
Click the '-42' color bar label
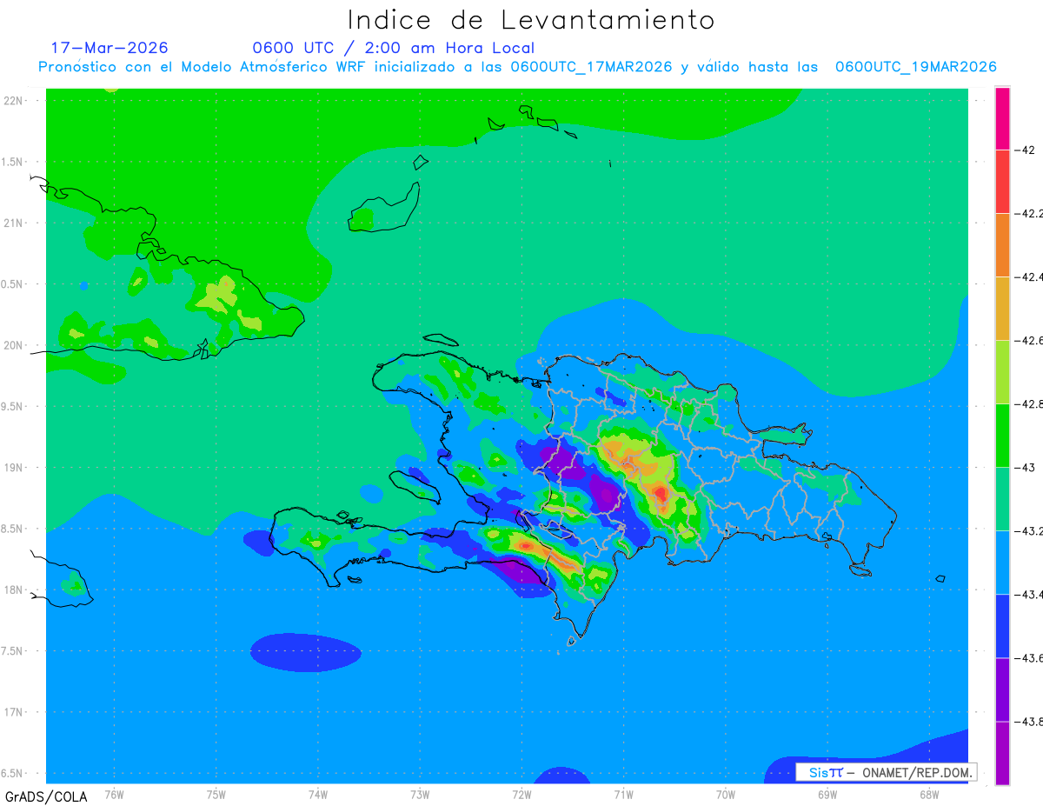(x=1024, y=150)
